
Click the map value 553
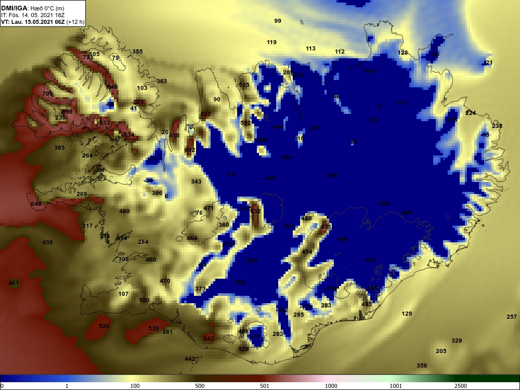(139, 102)
